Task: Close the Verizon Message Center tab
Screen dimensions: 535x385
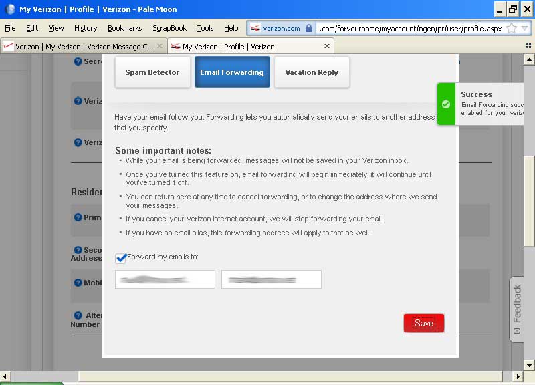Action: [x=160, y=45]
